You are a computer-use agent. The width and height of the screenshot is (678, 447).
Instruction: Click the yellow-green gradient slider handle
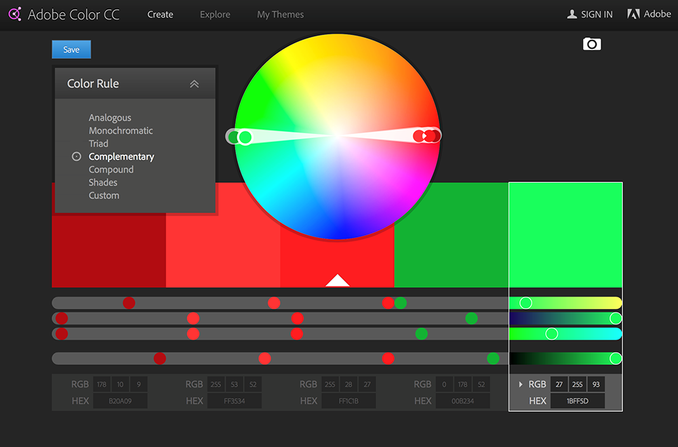[x=525, y=303]
